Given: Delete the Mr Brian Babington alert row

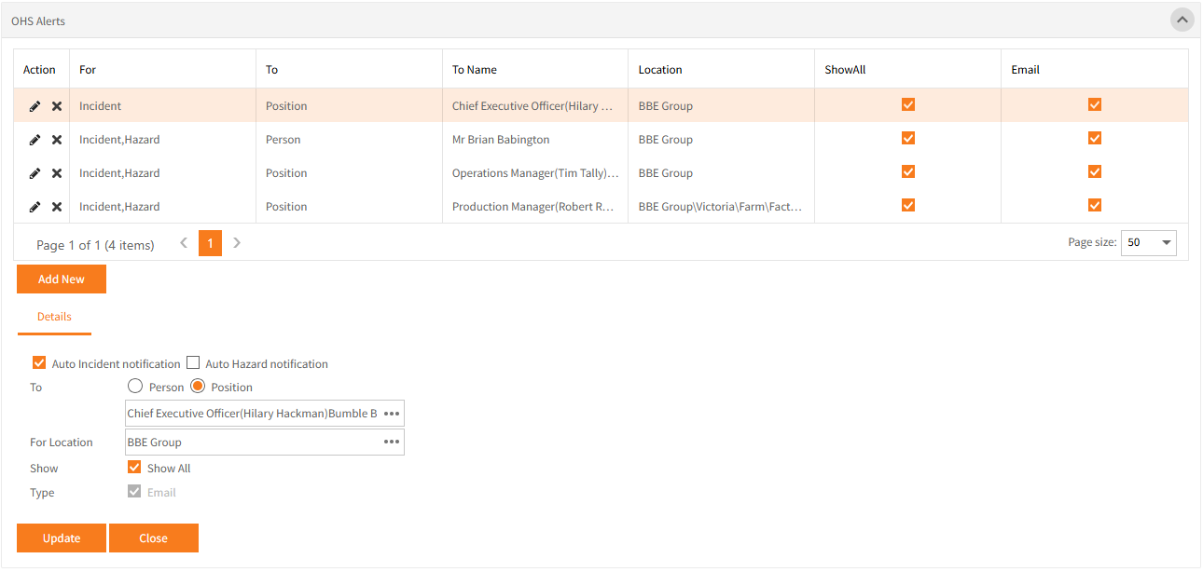Looking at the screenshot, I should point(57,140).
